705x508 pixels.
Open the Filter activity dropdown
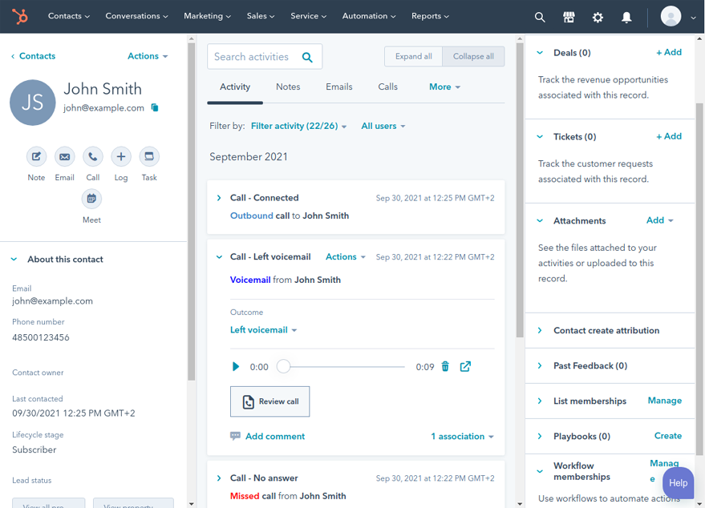pyautogui.click(x=298, y=126)
